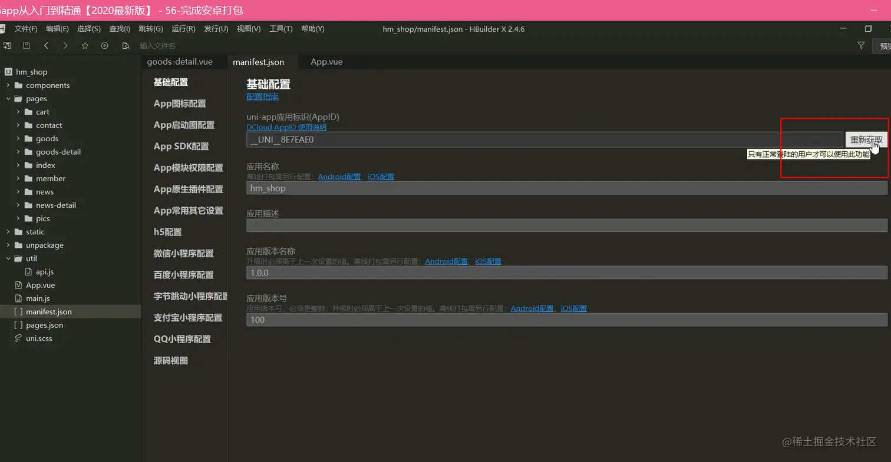Open the App模块权限配置 section

coord(189,168)
